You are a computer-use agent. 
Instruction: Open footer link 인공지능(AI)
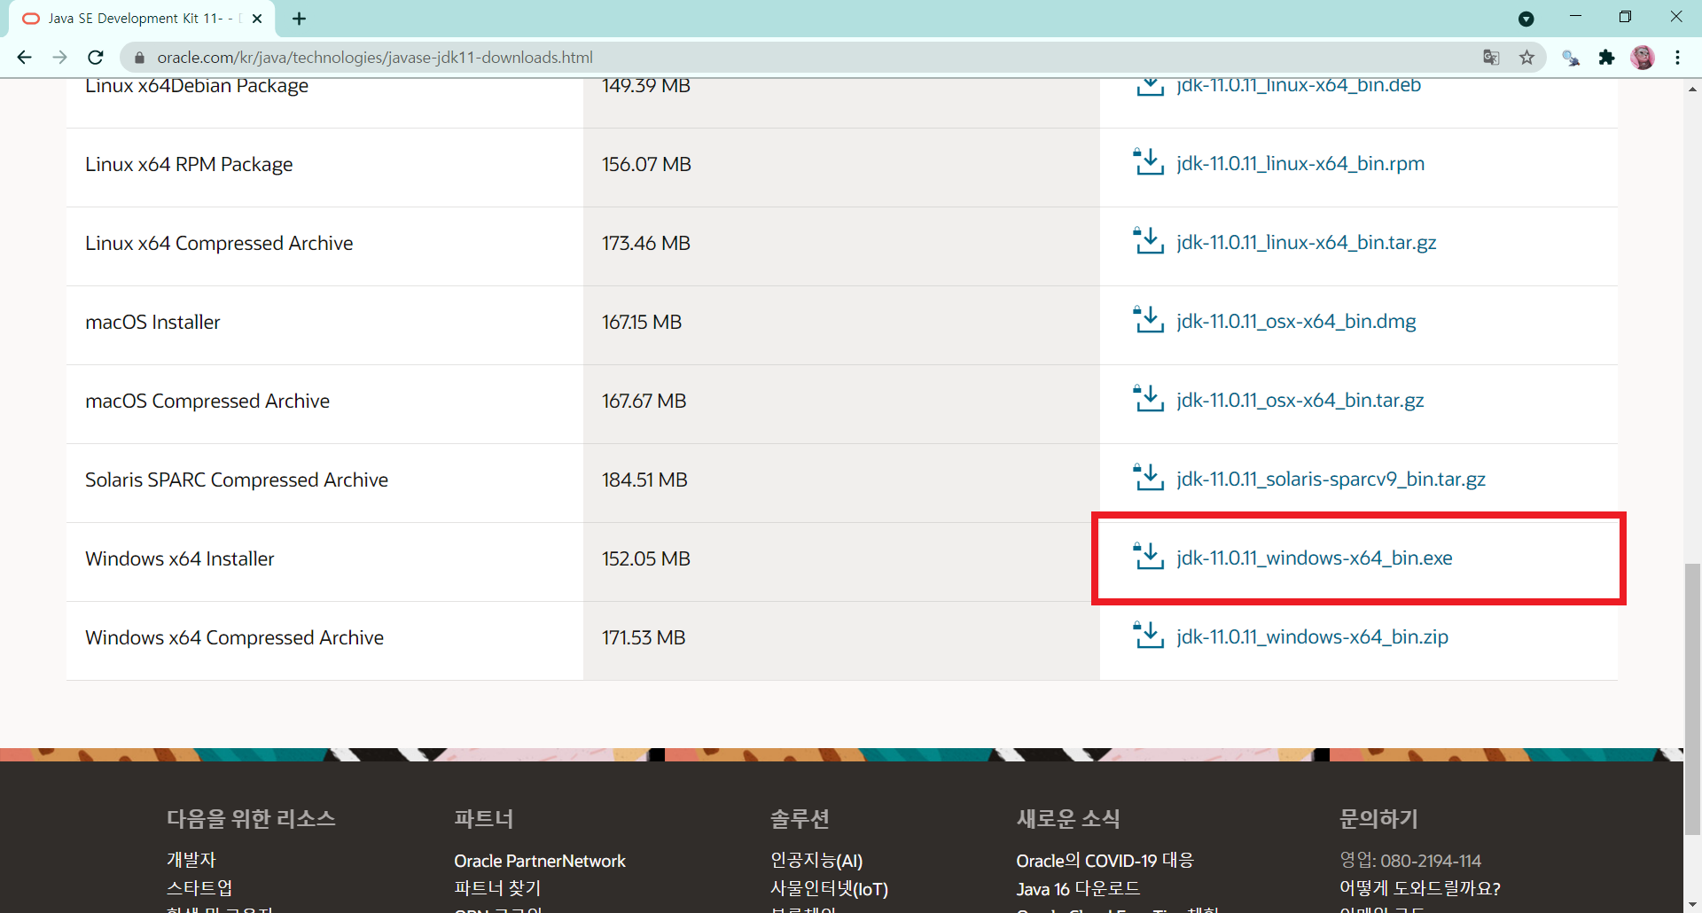[x=816, y=861]
